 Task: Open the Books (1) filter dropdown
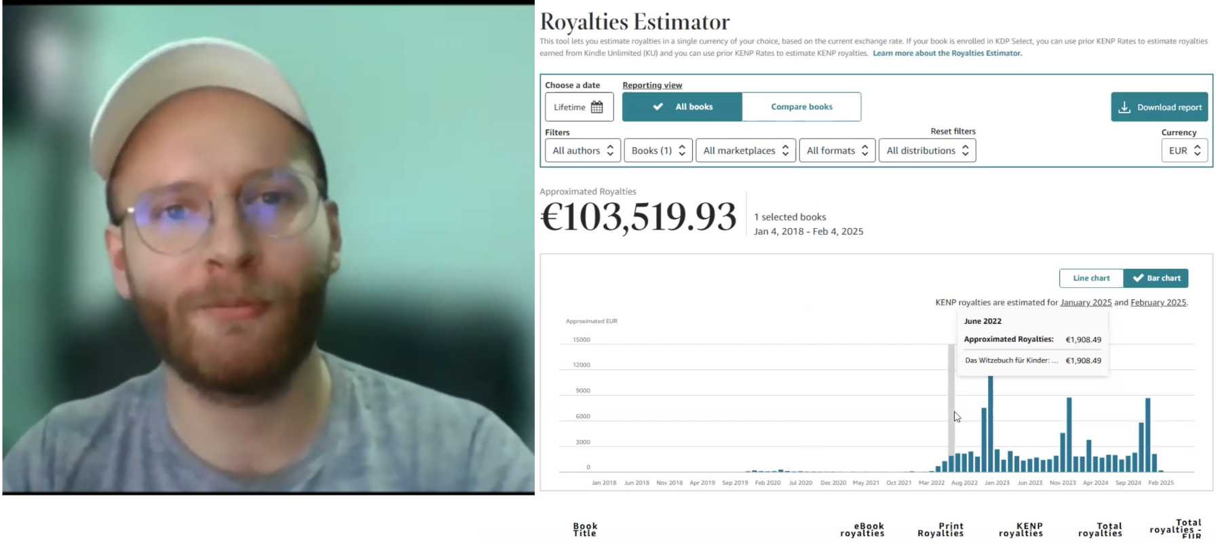tap(658, 151)
